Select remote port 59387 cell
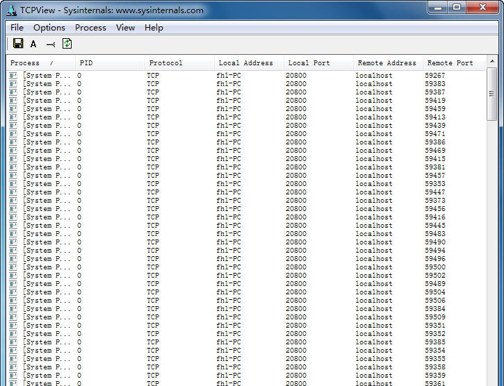Screen dimensions: 504x386 pyautogui.click(x=435, y=92)
